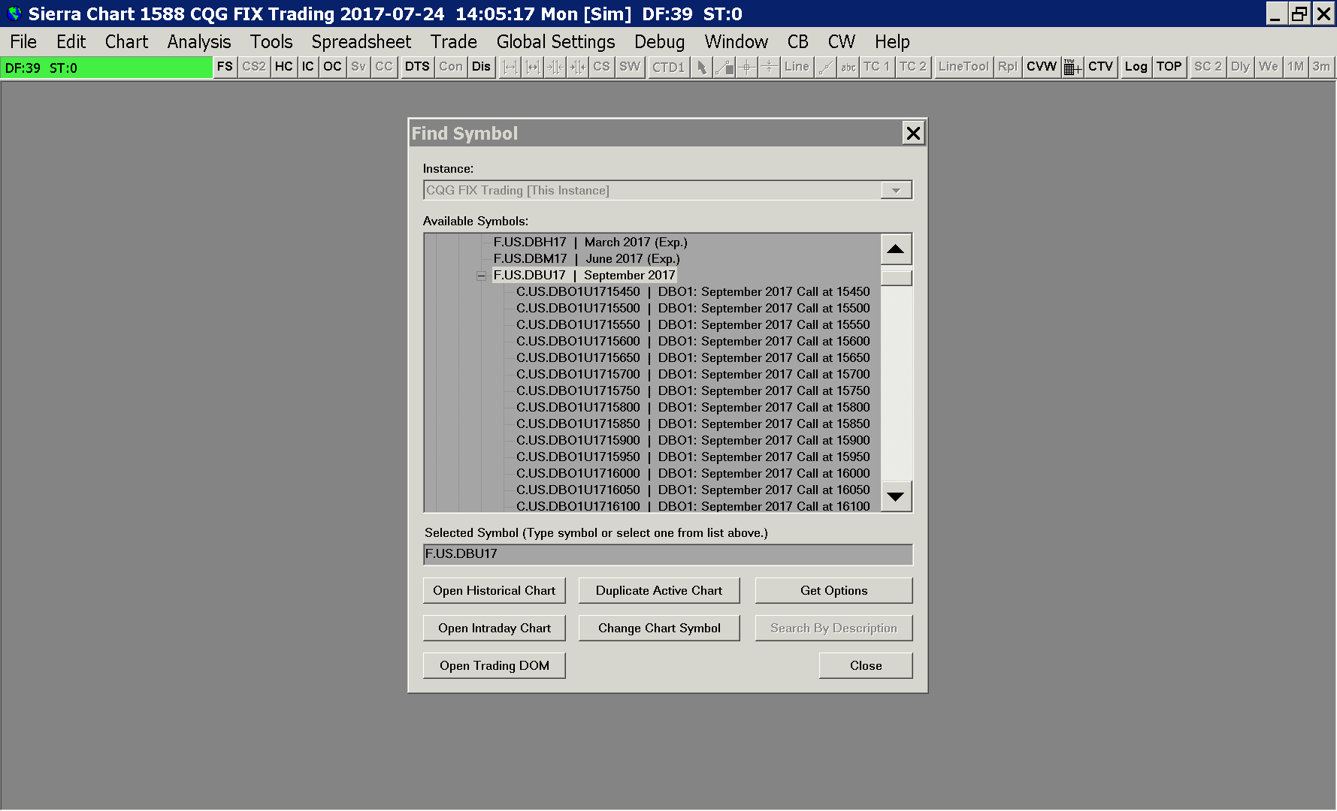Viewport: 1337px width, 811px height.
Task: Click the Open Intraday Chart button
Action: click(x=495, y=628)
